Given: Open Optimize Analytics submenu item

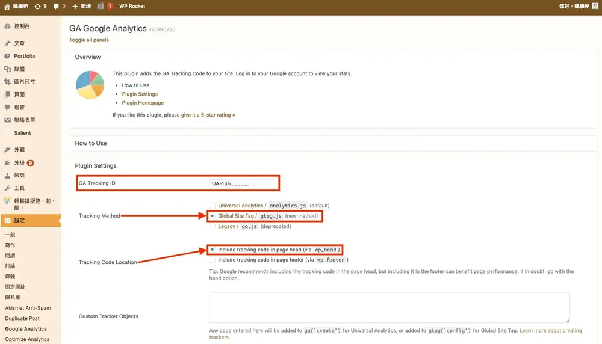Looking at the screenshot, I should click(27, 339).
